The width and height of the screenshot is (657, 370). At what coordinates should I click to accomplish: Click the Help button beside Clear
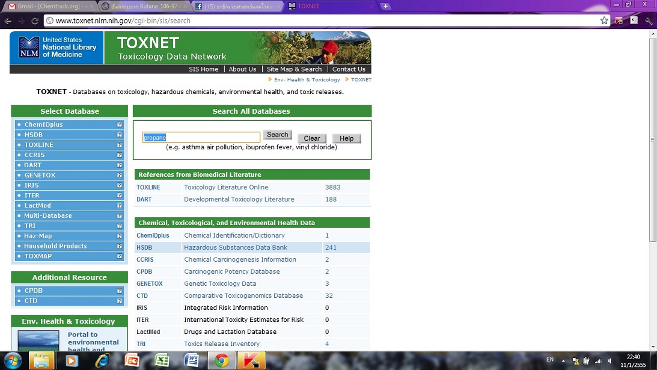point(346,138)
